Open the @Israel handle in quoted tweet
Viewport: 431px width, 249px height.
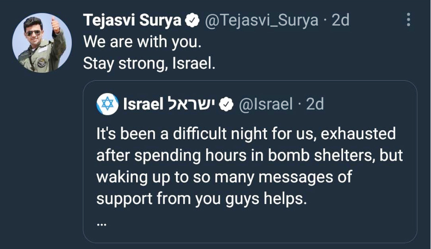(265, 104)
